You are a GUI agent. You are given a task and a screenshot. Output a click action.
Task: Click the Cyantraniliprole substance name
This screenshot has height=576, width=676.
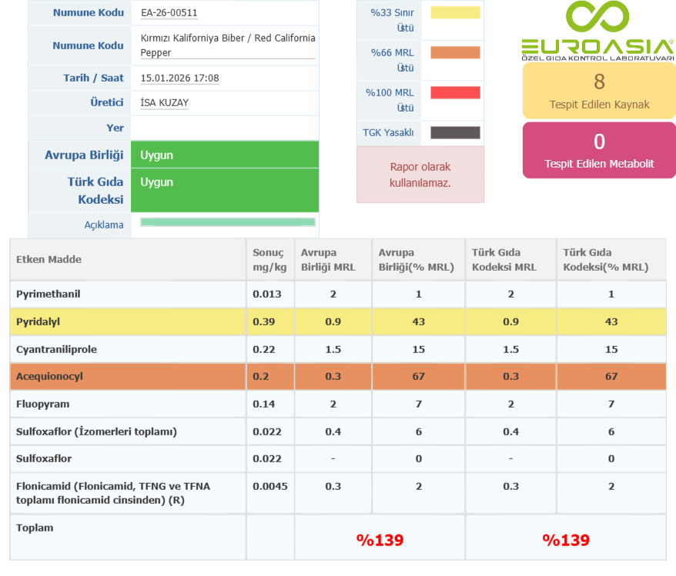click(x=56, y=349)
